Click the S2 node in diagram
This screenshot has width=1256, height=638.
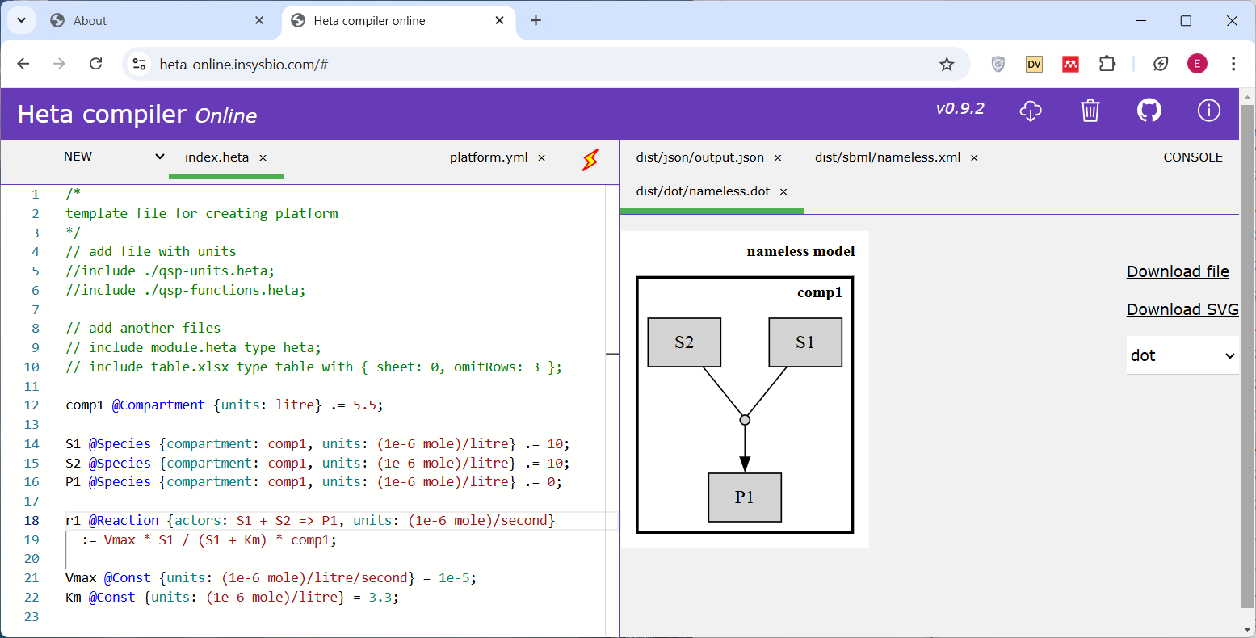684,342
